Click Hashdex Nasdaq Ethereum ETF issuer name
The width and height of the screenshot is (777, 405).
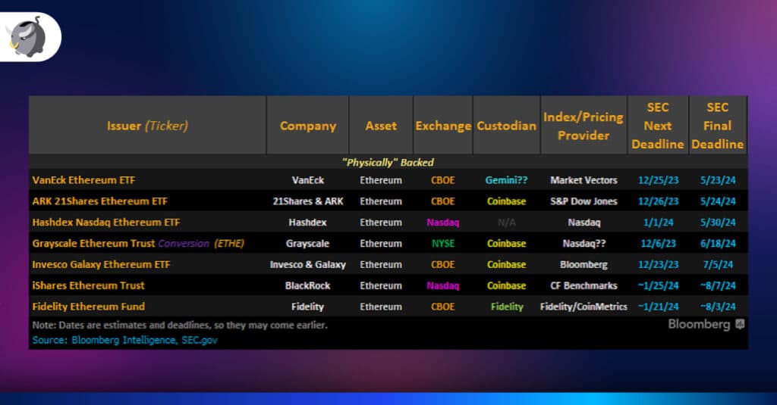[x=106, y=223]
